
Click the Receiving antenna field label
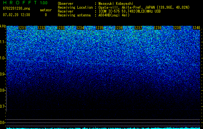74,15
